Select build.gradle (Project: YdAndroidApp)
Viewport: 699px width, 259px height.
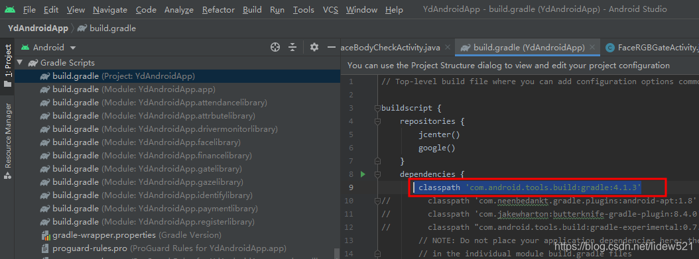pyautogui.click(x=177, y=76)
